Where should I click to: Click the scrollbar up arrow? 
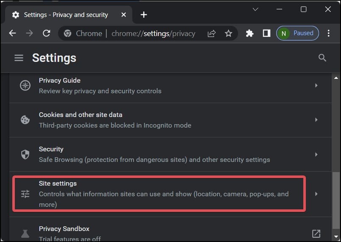[336, 78]
